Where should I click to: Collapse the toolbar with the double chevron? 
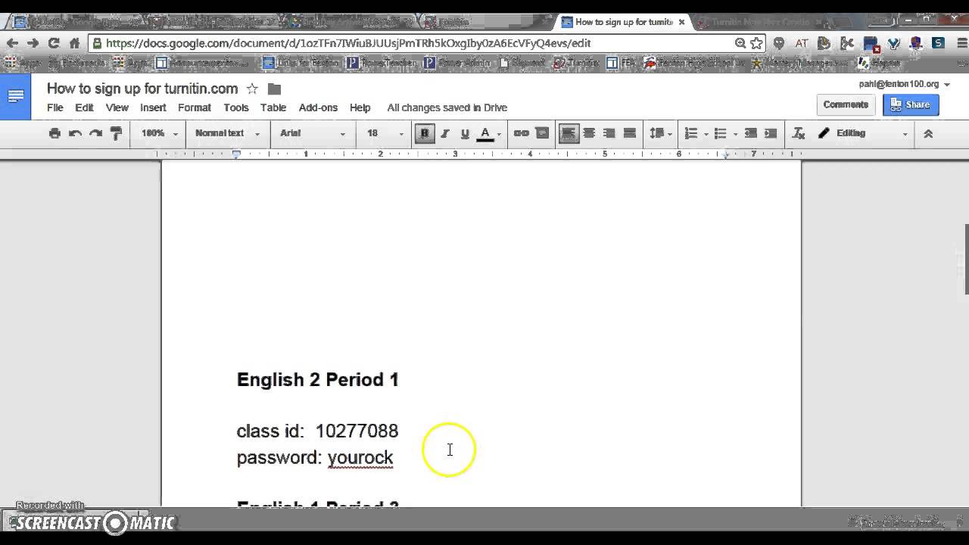928,133
